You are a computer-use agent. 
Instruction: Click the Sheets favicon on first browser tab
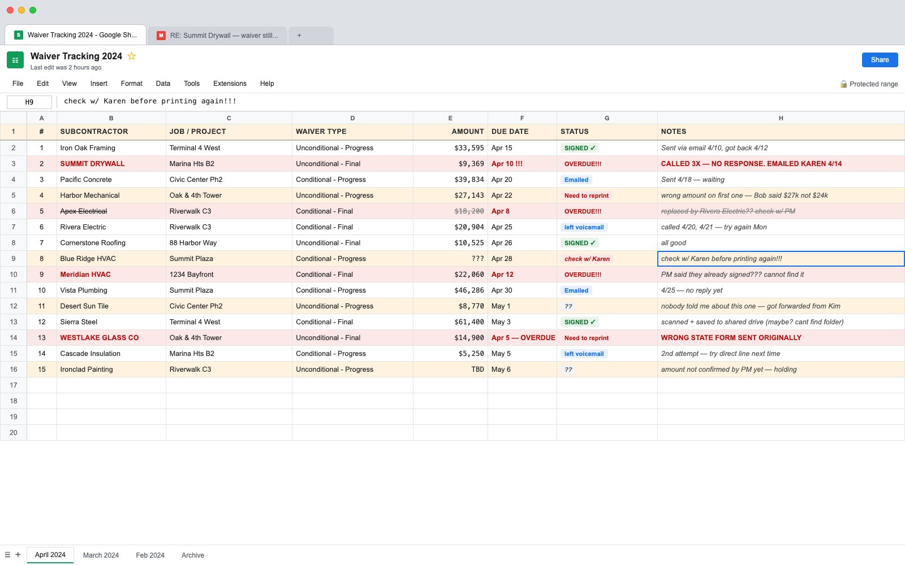click(x=18, y=35)
